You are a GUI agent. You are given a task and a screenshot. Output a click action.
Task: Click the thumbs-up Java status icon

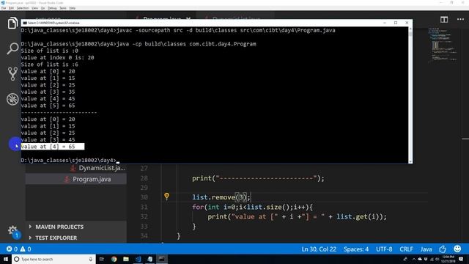point(443,249)
